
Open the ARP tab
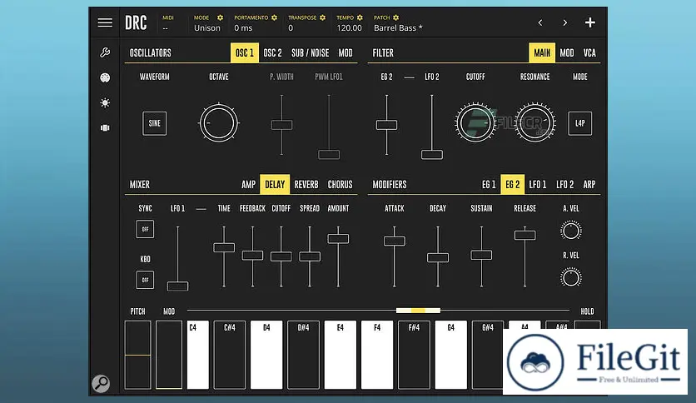[589, 185]
